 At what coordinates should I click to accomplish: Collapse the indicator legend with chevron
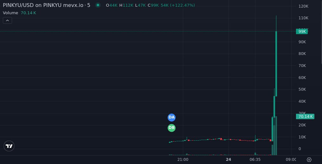tap(7, 21)
